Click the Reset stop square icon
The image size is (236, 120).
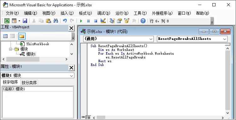[x=95, y=21]
